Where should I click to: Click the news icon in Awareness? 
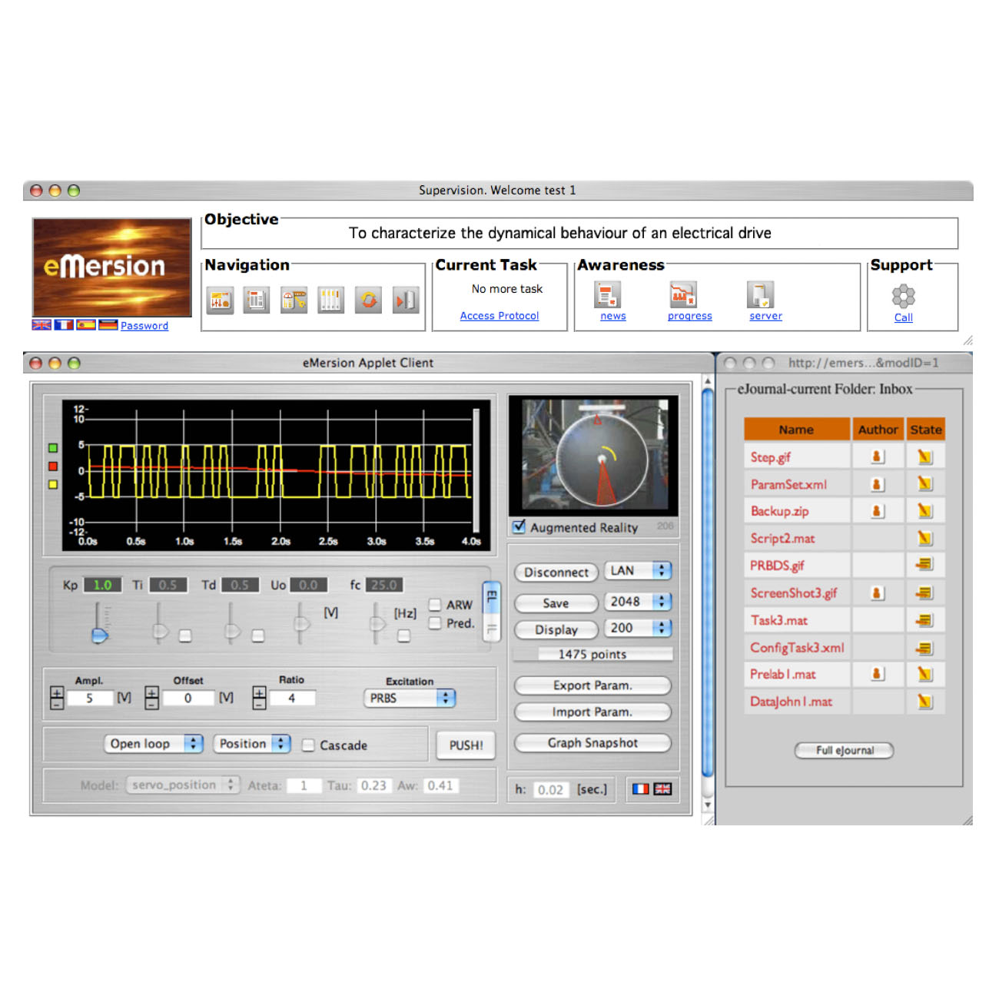(607, 295)
